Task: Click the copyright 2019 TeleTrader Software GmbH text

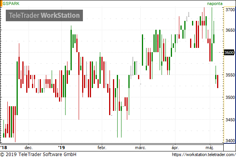Action: point(39,155)
